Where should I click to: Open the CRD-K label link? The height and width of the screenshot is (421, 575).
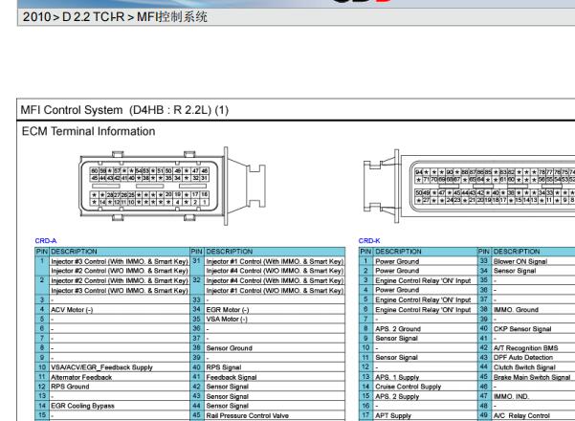tap(369, 241)
